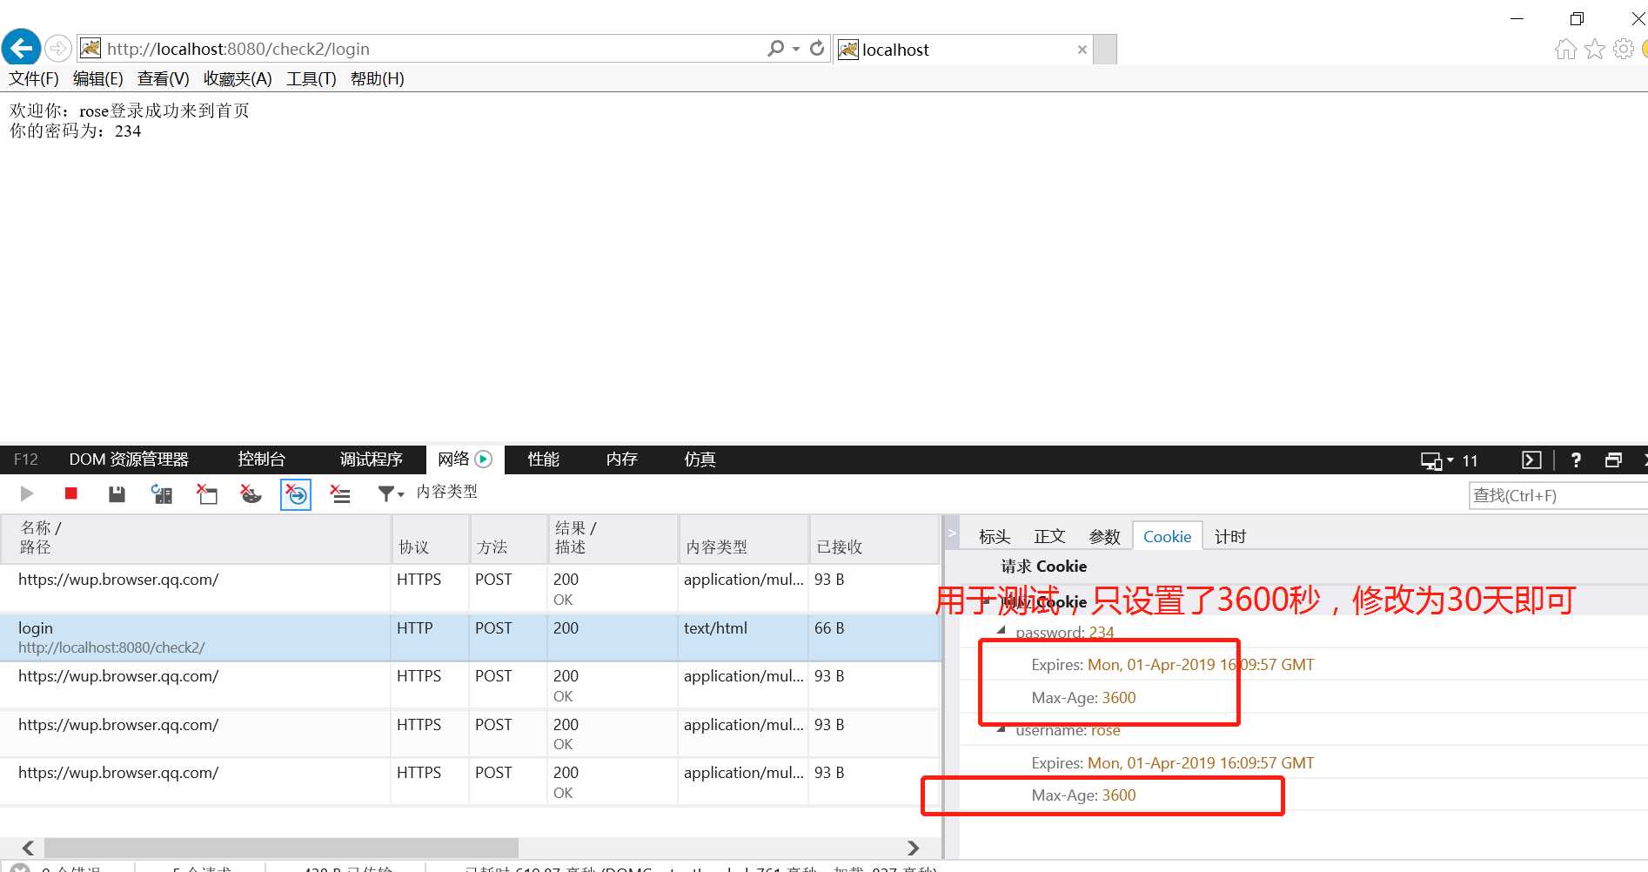Open the 收藏夹(A) menu

click(x=238, y=79)
